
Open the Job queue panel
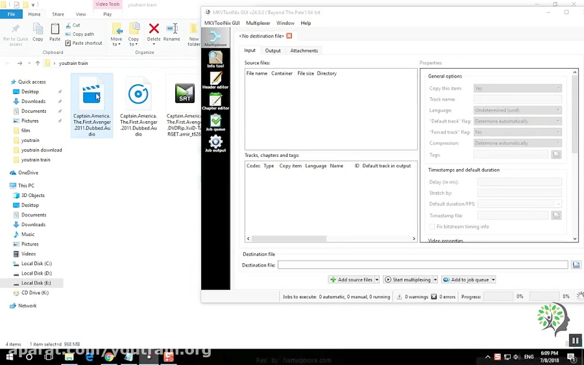coord(215,123)
